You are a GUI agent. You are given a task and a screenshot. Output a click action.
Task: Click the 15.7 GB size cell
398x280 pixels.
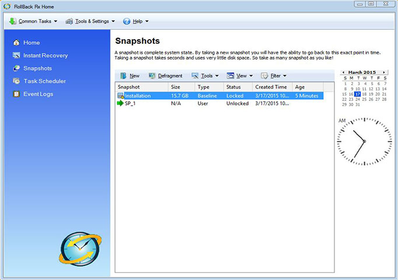coord(180,96)
